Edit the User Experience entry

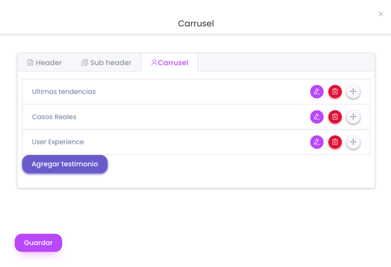click(x=317, y=142)
